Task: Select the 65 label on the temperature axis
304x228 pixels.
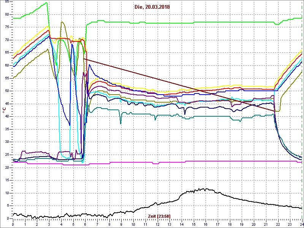Action: click(8, 53)
